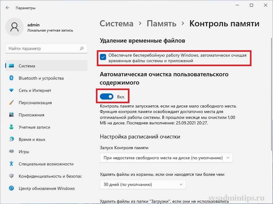Open Bluetooth и устройства via its icon
Screen dimensions: 273x204
11,78
